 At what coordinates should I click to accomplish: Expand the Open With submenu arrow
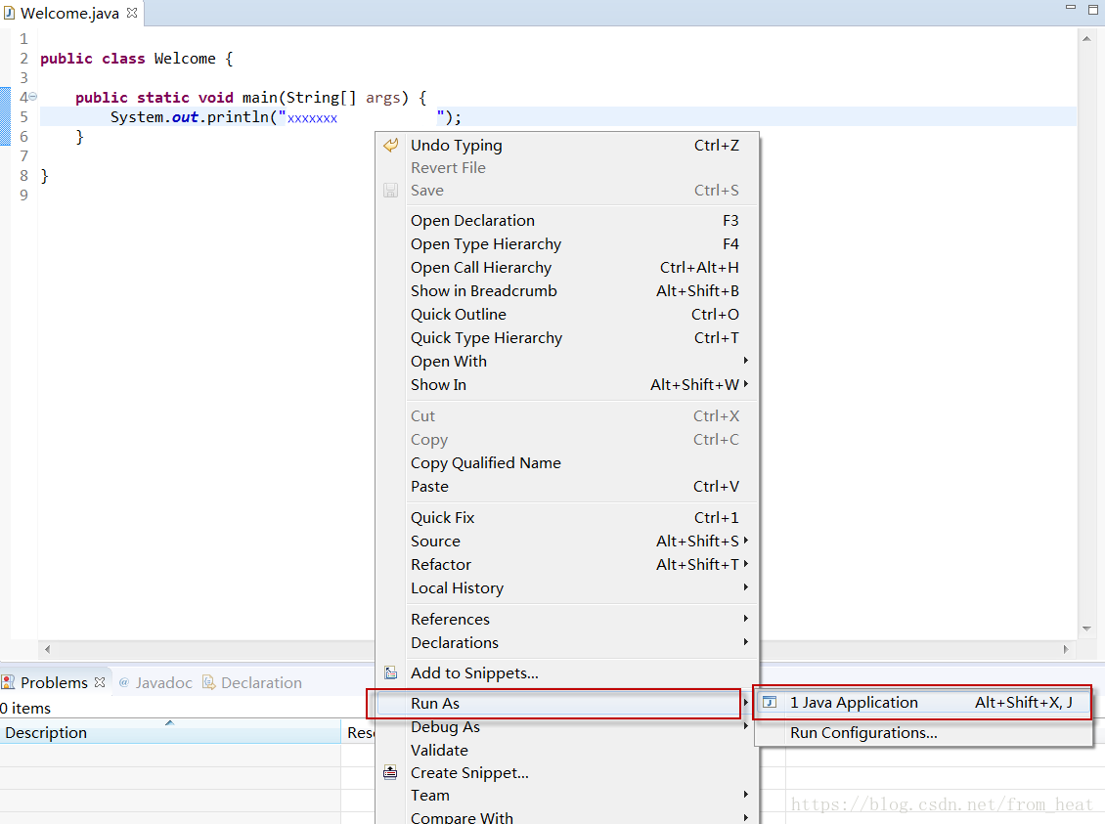(745, 361)
